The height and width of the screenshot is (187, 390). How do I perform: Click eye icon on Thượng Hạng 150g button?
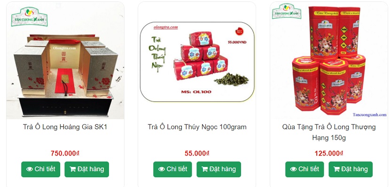(x=294, y=169)
